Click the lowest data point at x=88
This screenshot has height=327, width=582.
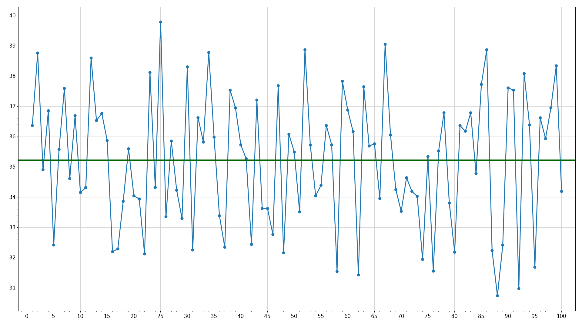tap(497, 296)
